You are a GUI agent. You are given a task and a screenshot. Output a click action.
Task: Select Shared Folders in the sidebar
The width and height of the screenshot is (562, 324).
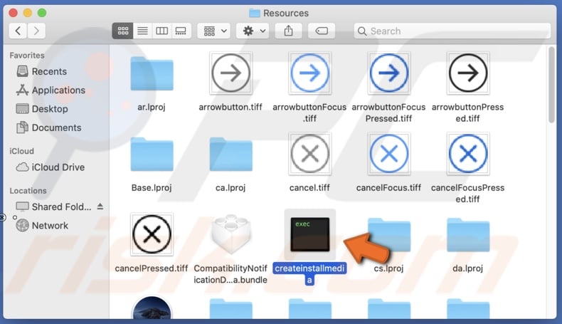54,207
